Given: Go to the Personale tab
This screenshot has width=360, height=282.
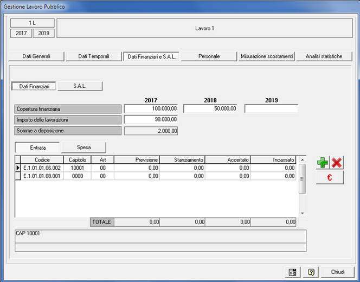Looking at the screenshot, I should (x=209, y=56).
